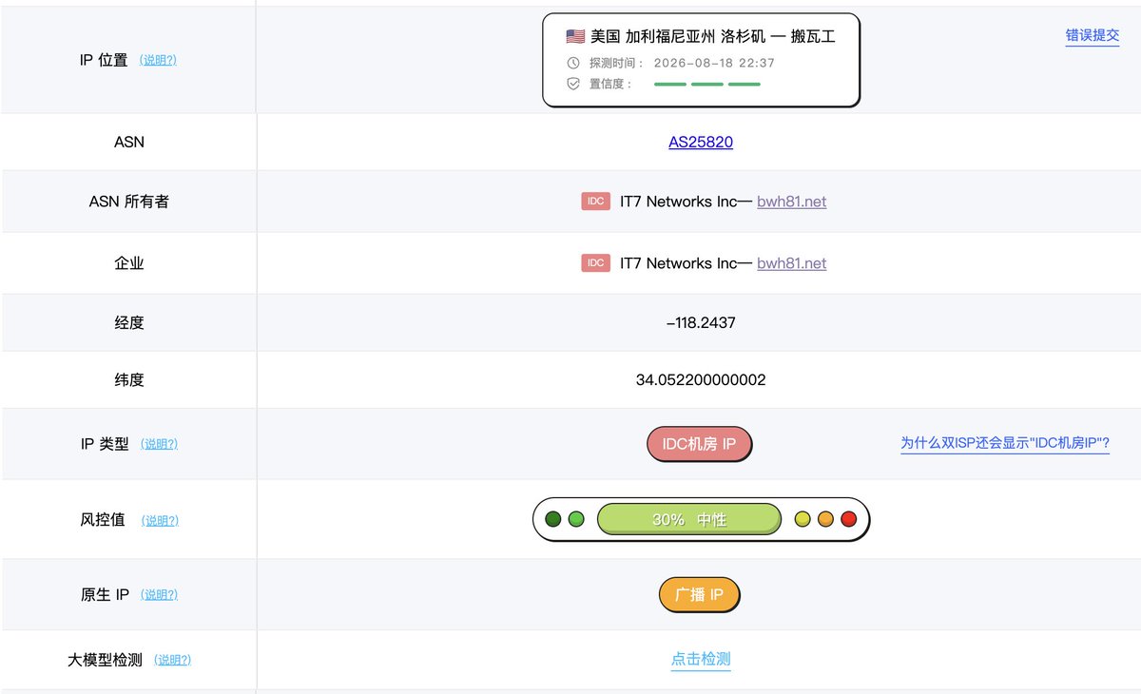Click the IDC机房 IP badge
The width and height of the screenshot is (1141, 694).
(700, 444)
